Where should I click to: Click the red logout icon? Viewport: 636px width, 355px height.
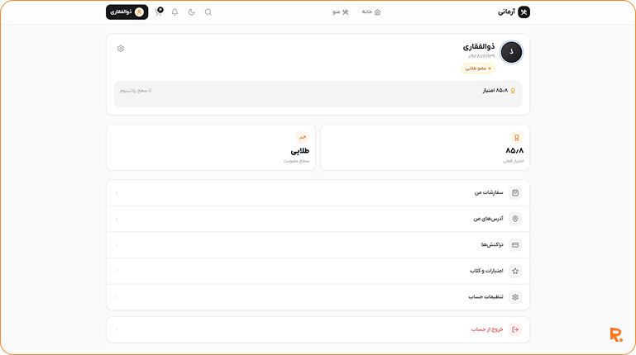[515, 330]
